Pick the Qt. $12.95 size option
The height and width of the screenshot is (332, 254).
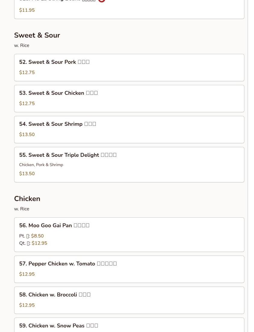(x=33, y=243)
